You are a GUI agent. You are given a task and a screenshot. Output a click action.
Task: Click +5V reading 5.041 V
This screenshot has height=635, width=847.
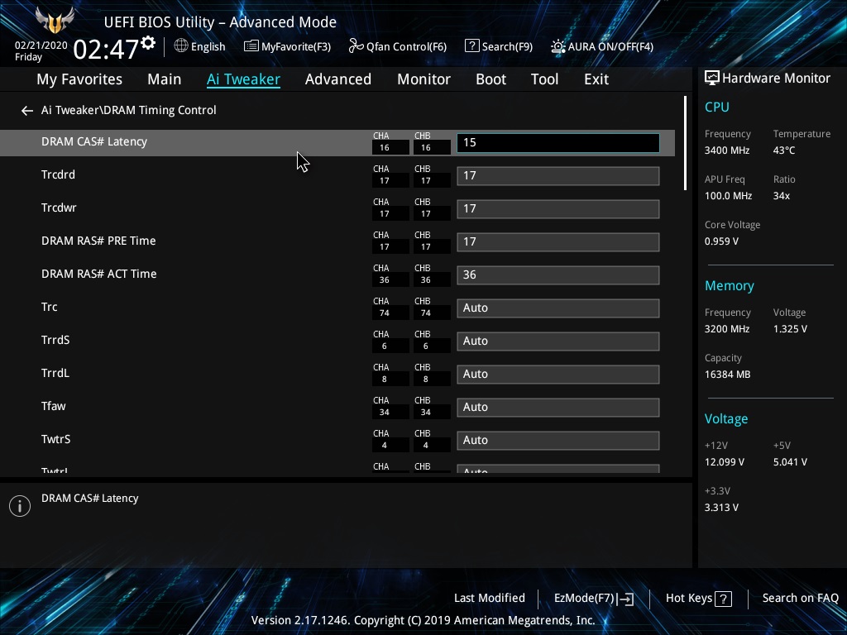click(x=790, y=462)
